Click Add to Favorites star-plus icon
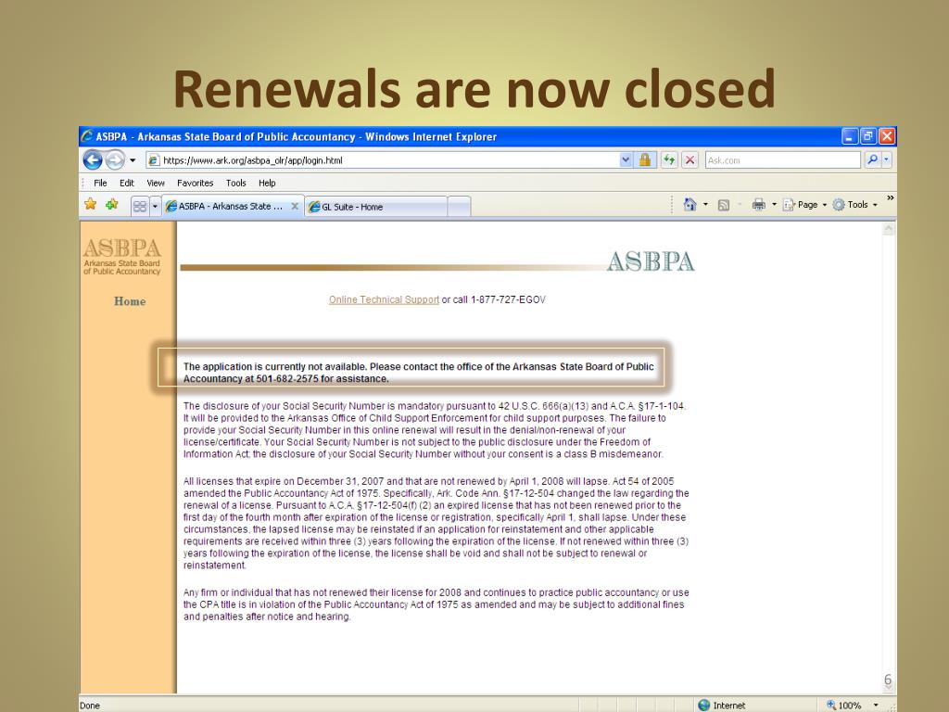Viewport: 949px width, 712px height. pyautogui.click(x=112, y=205)
